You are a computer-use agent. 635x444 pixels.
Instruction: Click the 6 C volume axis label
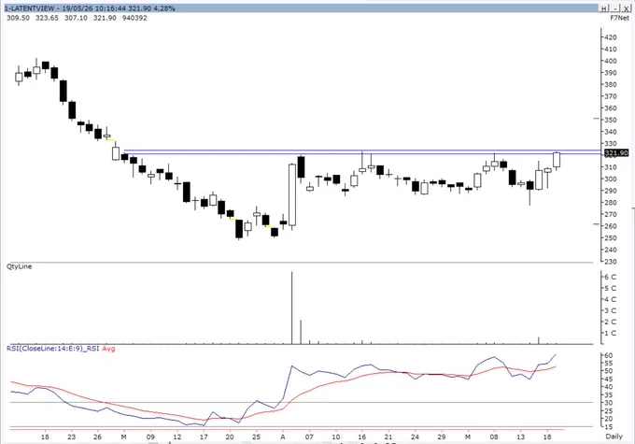tap(611, 277)
